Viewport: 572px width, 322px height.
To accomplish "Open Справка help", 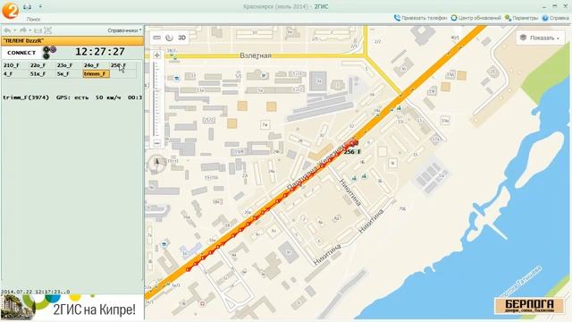I will point(555,18).
